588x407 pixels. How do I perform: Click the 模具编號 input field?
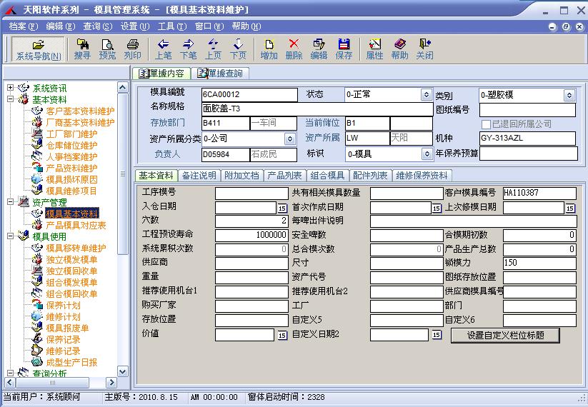pos(249,95)
